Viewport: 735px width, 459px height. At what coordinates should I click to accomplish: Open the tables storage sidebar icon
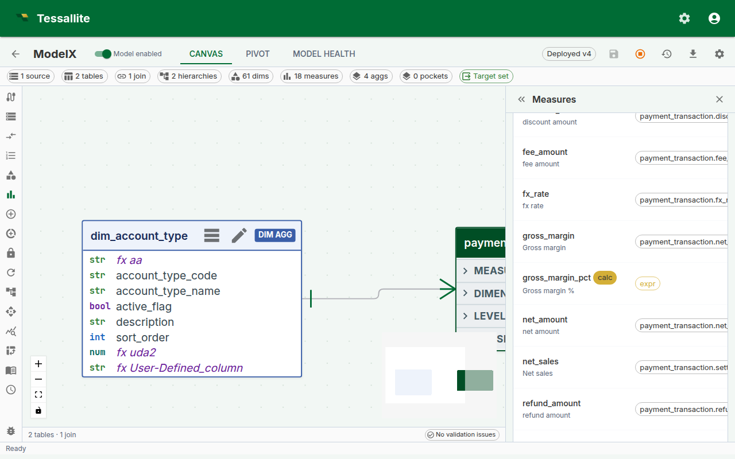(10, 116)
